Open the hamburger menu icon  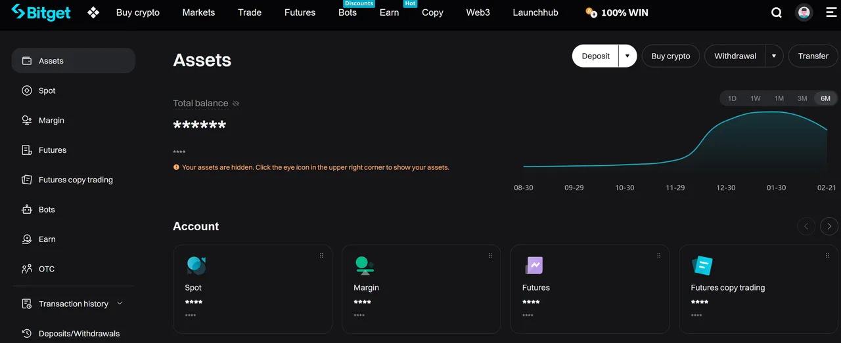(831, 12)
